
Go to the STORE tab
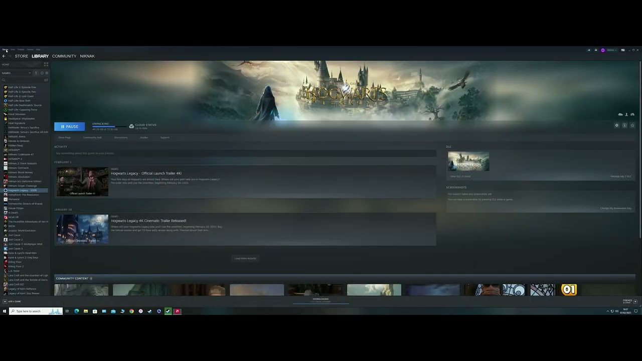(x=22, y=56)
